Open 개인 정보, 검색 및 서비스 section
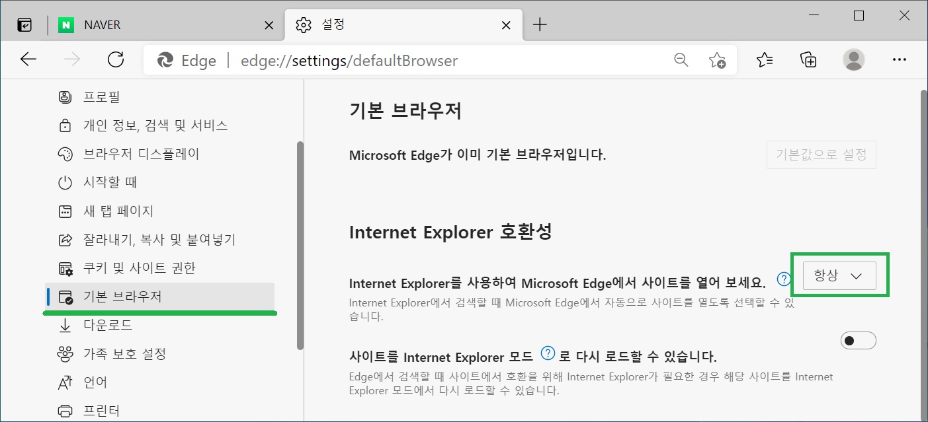Viewport: 928px width, 422px height. click(x=159, y=125)
